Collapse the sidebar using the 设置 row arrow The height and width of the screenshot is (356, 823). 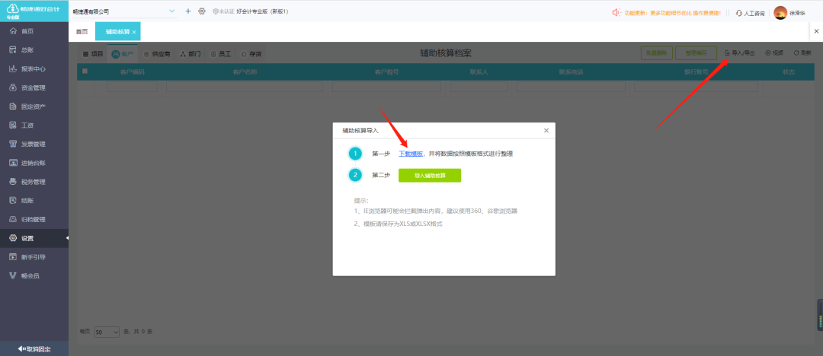tap(66, 239)
